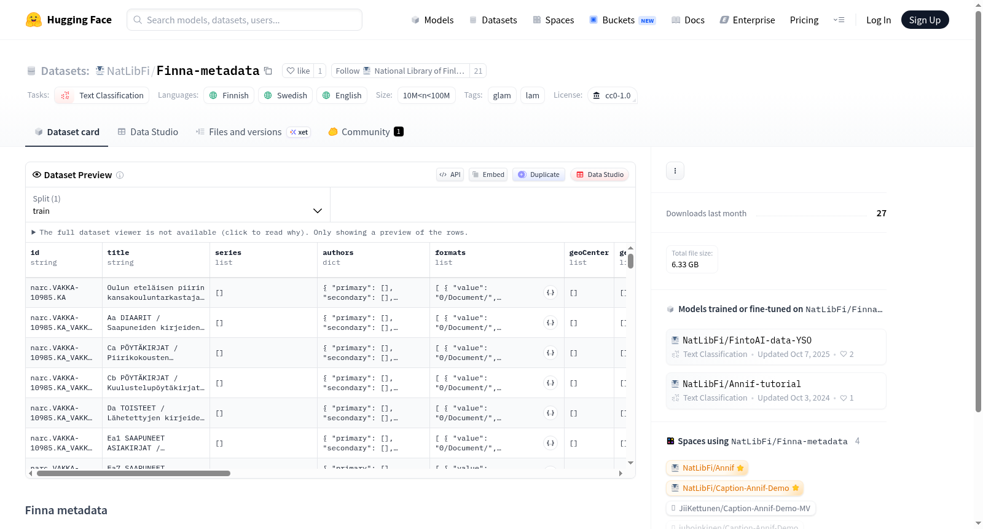Open the license cc0-1.0 tag
The image size is (983, 529).
pyautogui.click(x=613, y=95)
